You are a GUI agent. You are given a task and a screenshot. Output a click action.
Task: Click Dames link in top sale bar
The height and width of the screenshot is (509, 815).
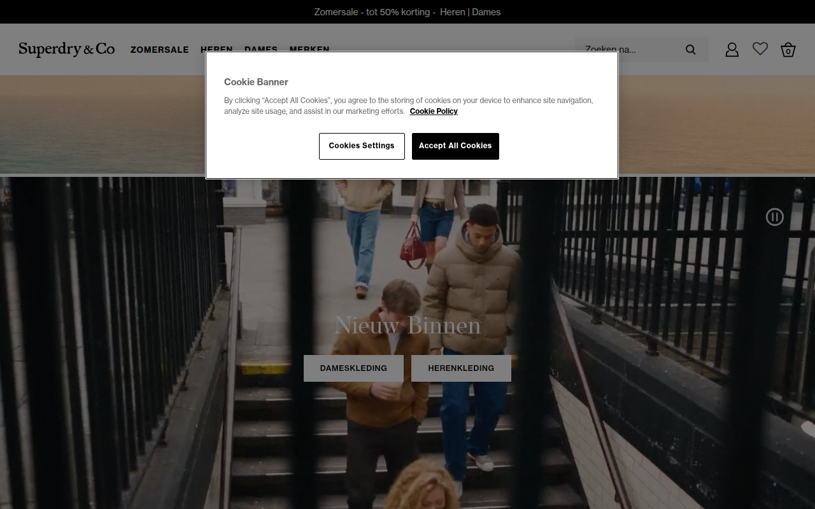coord(486,12)
